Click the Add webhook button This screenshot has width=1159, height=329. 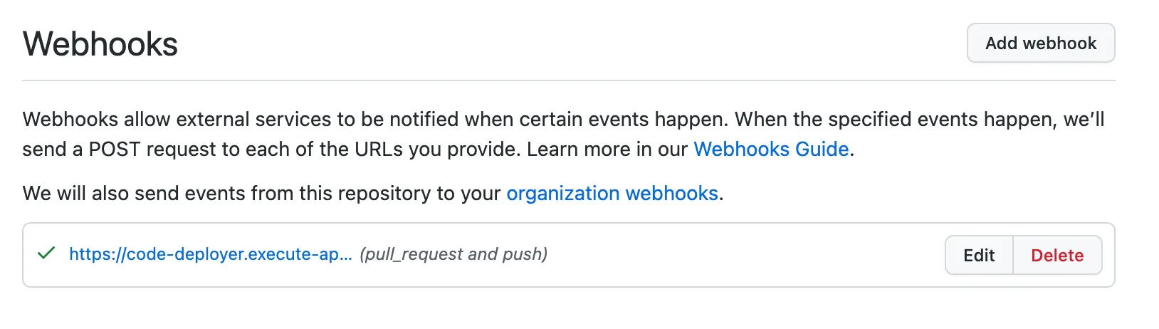pos(1040,43)
